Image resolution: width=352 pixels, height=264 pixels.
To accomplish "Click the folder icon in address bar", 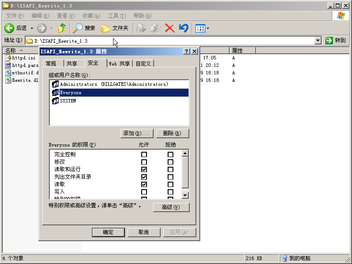I will coord(29,41).
